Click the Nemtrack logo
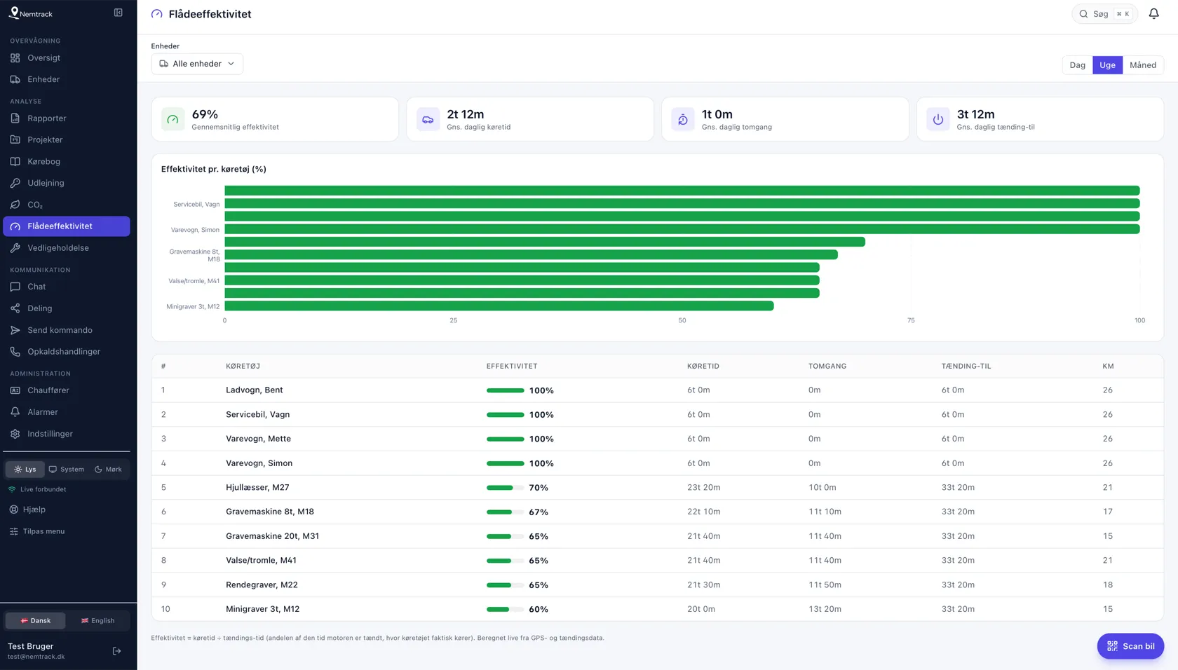Screen dimensions: 1178x670 (31, 13)
